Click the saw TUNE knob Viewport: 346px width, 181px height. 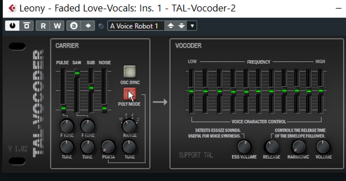coord(88,147)
